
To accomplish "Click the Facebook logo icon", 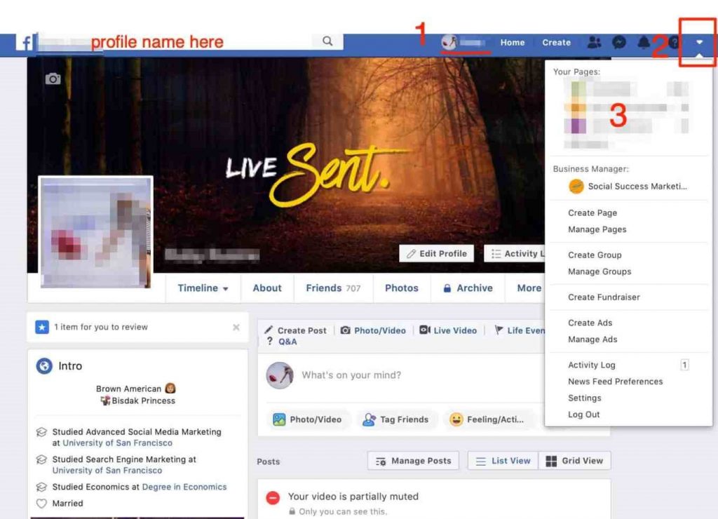I will pyautogui.click(x=26, y=43).
